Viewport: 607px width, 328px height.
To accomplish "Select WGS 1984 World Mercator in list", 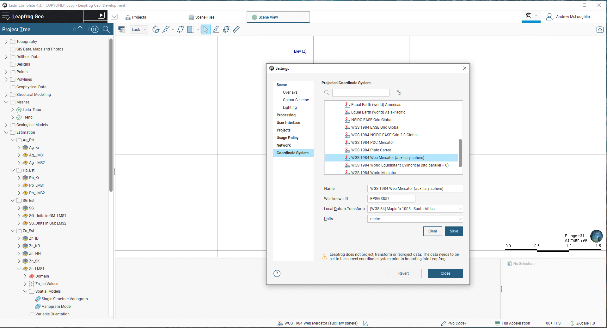I will 374,173.
